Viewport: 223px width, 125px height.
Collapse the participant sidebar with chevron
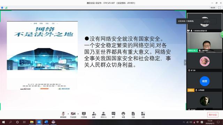point(185,62)
